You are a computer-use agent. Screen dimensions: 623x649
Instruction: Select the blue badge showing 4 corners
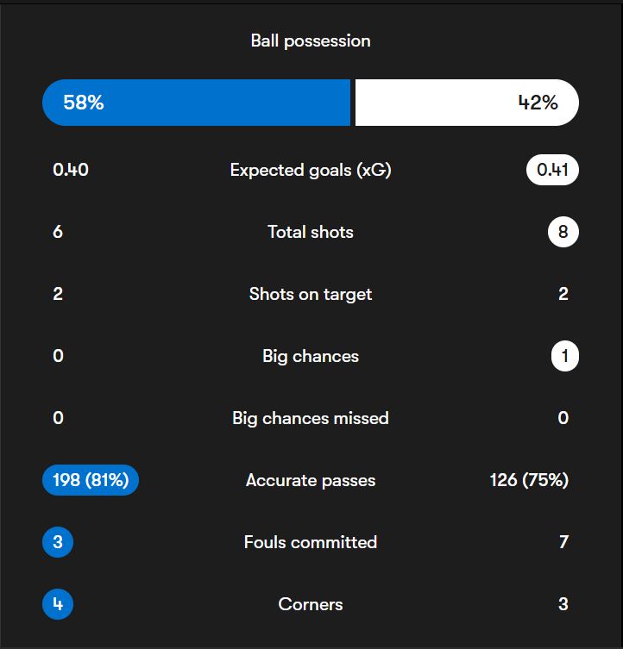(x=58, y=604)
